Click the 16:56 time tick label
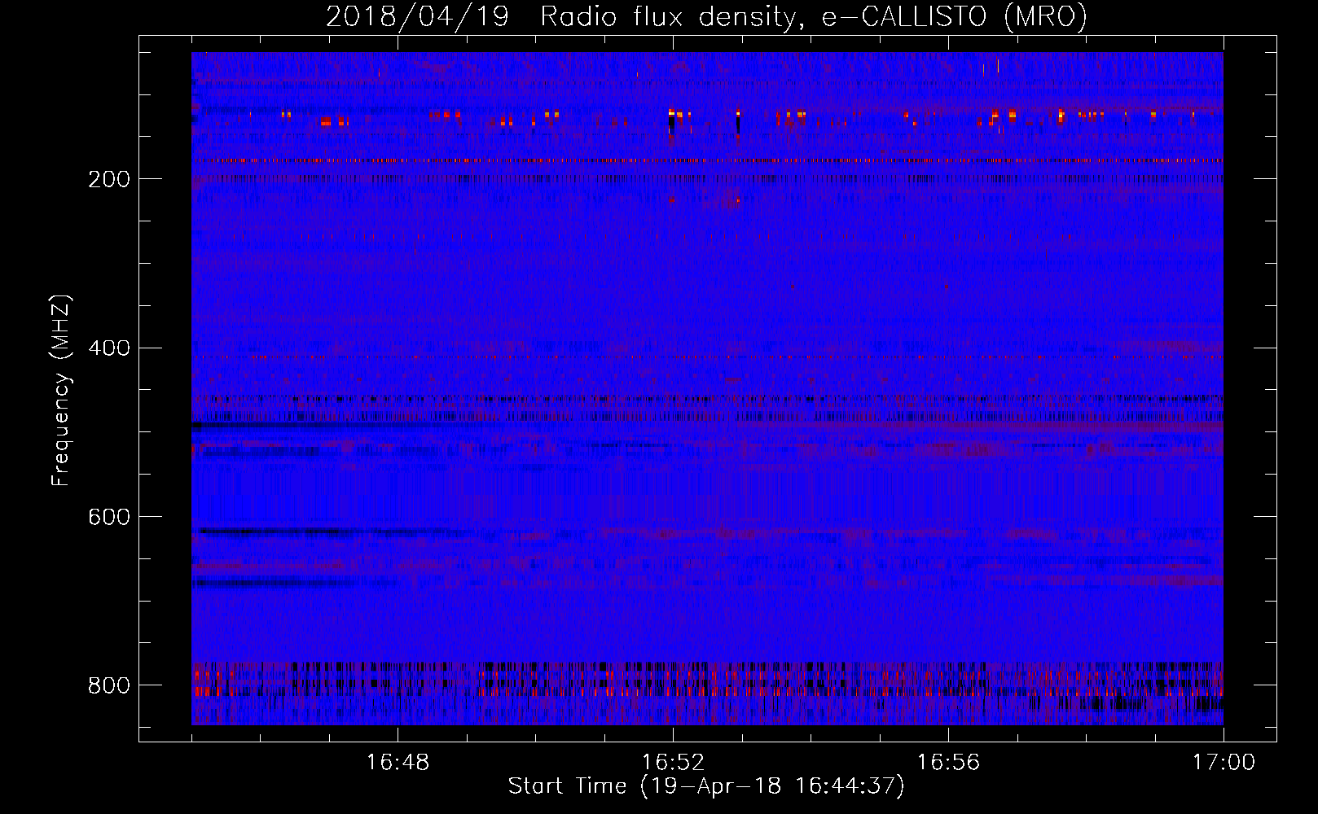Screen dimensions: 1318x814 (948, 763)
